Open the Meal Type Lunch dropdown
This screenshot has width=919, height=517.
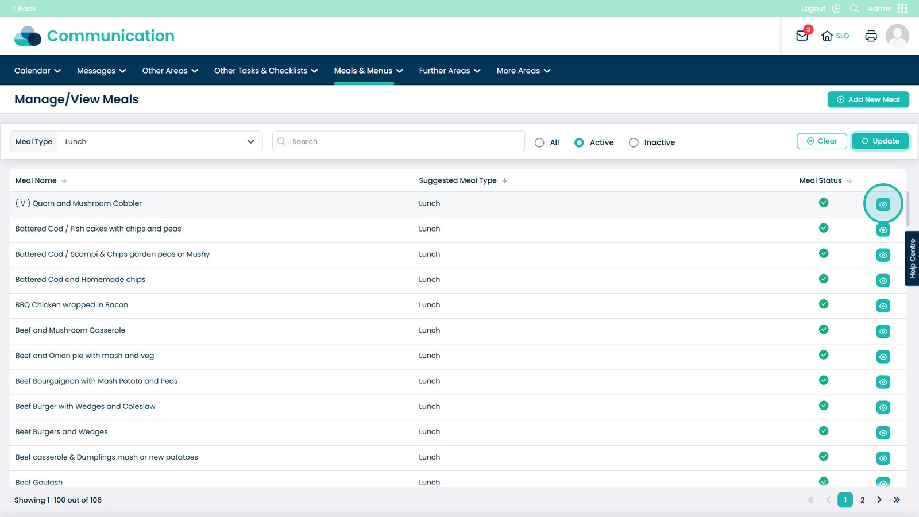coord(159,142)
